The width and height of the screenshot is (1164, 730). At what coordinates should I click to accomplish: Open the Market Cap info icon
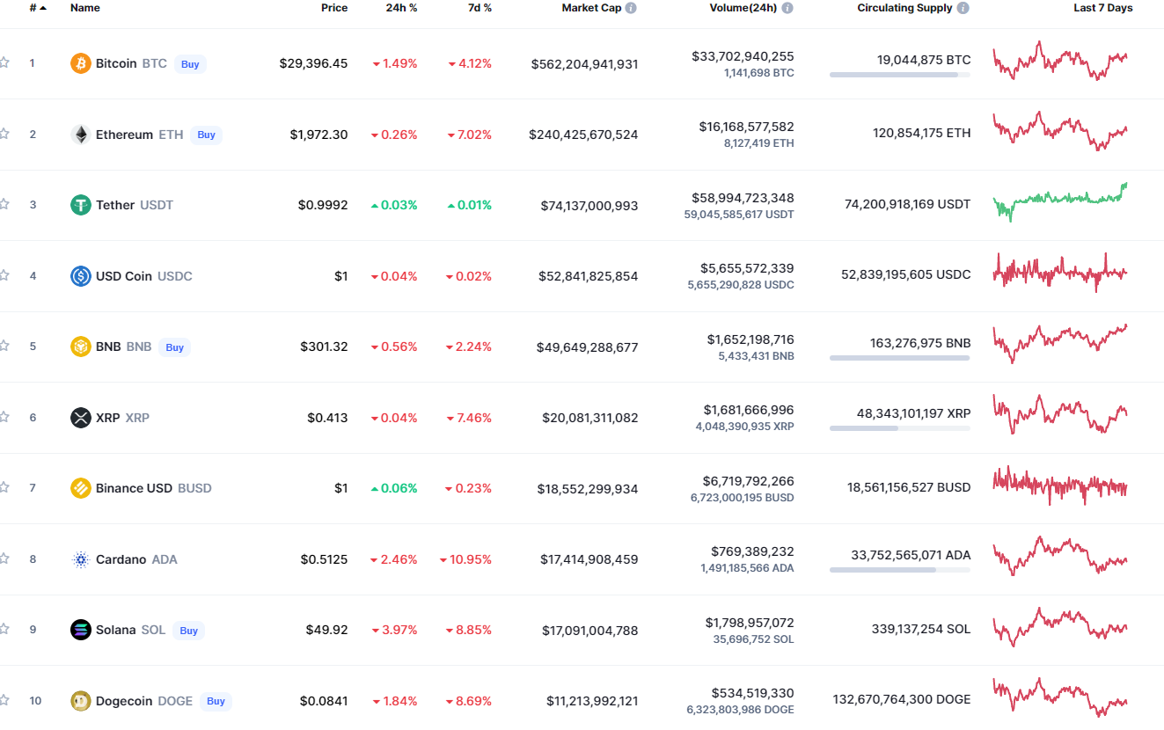(631, 8)
